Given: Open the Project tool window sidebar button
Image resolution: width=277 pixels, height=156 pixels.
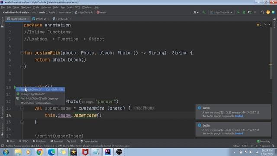Looking at the screenshot, I should coord(2,23).
